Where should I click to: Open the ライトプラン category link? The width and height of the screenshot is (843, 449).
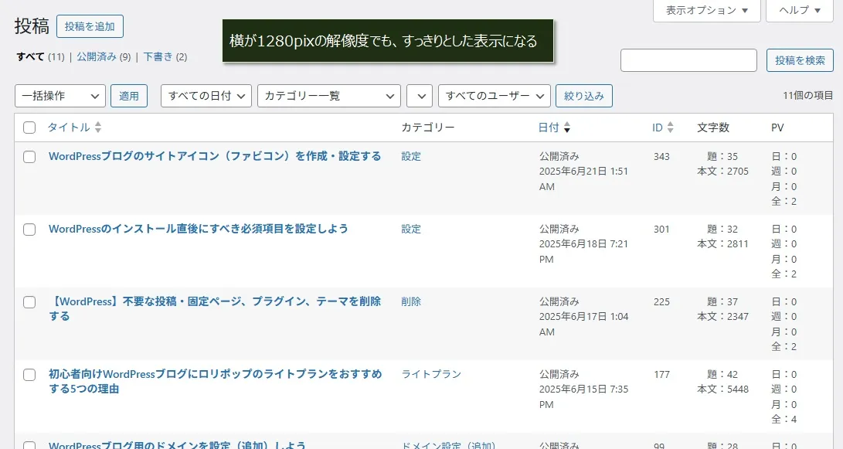pos(431,374)
